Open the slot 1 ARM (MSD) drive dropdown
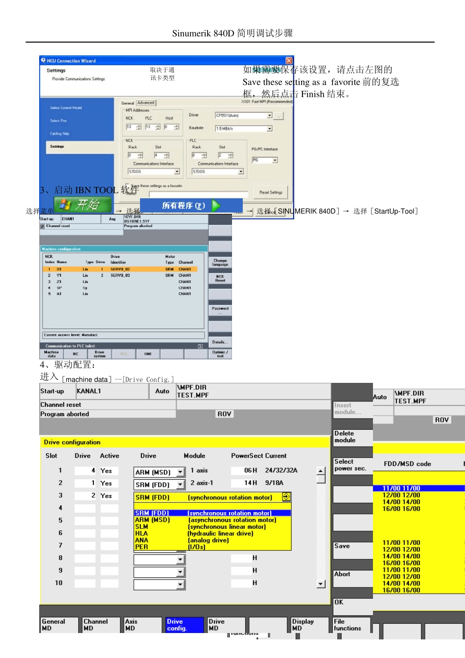Image resolution: width=465 pixels, height=658 pixels. click(x=180, y=472)
